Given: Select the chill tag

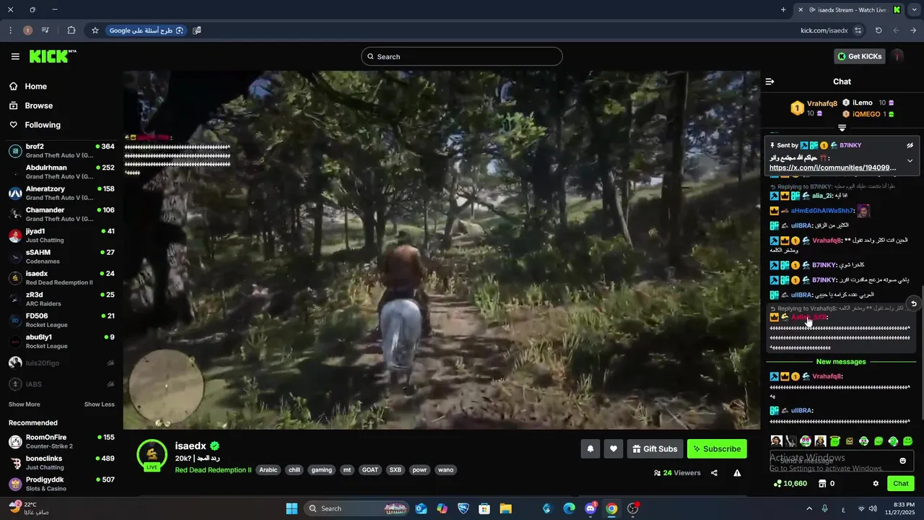Looking at the screenshot, I should [294, 470].
